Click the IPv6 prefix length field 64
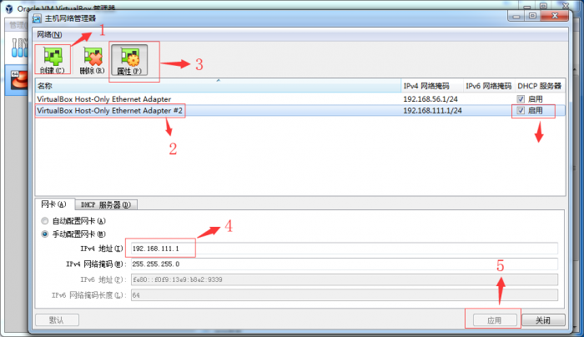 [x=344, y=295]
